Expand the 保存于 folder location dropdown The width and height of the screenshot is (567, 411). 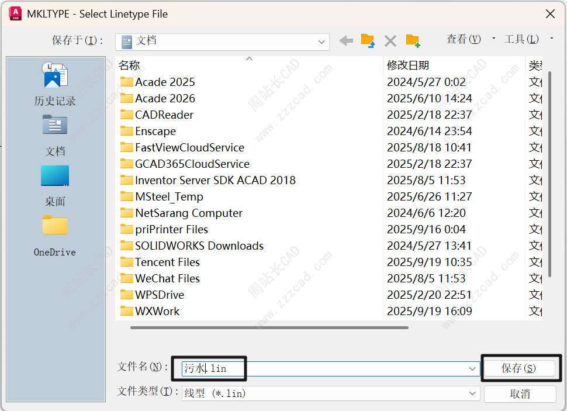pos(321,42)
